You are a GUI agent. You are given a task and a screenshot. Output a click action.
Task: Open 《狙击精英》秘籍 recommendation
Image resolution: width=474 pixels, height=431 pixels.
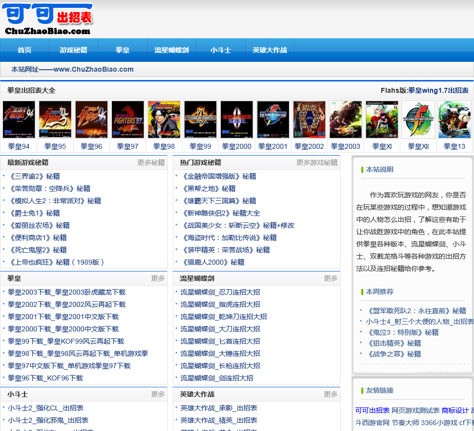tap(394, 343)
